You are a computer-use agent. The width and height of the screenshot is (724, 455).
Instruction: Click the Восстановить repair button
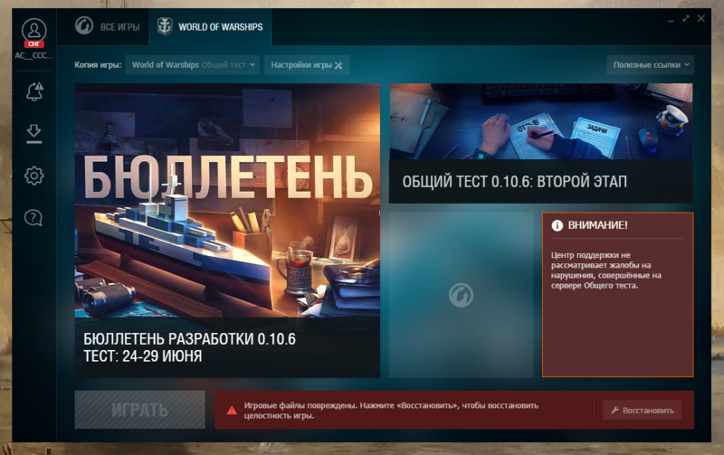[x=642, y=411]
